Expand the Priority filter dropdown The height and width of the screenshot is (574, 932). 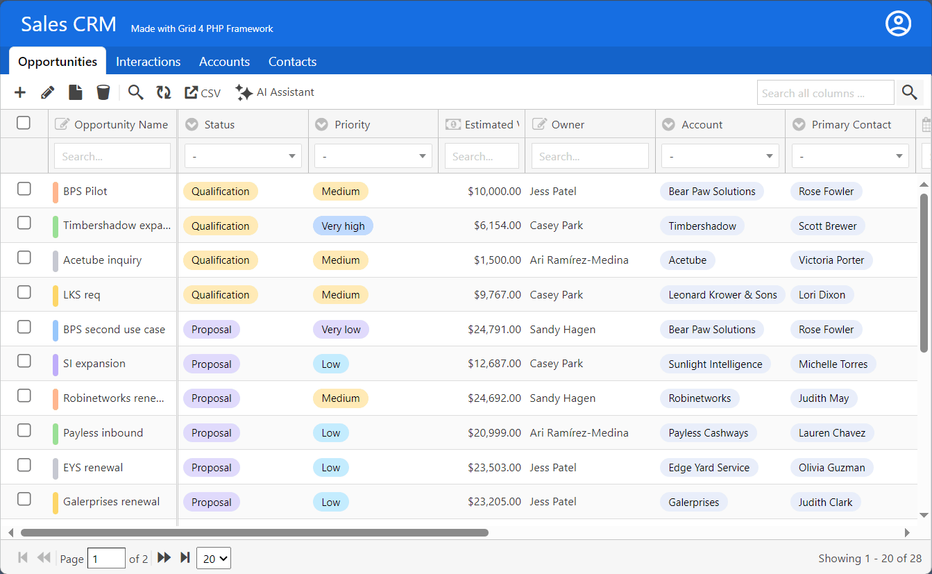[x=373, y=156]
